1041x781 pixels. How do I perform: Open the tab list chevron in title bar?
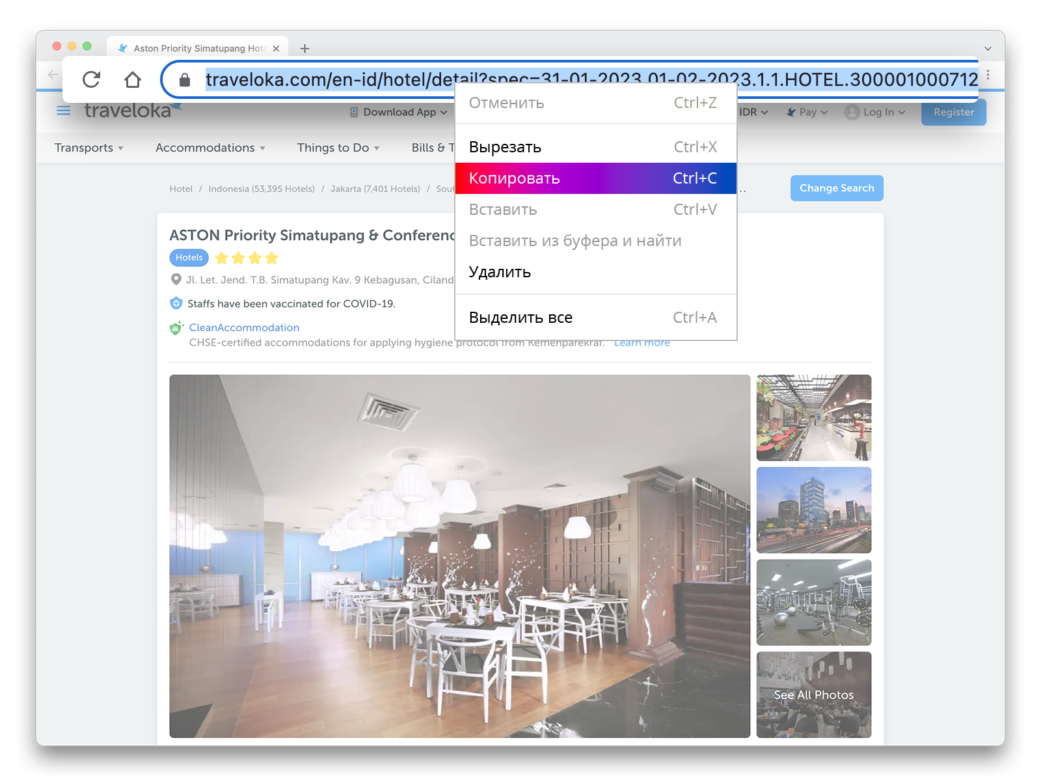click(x=988, y=48)
